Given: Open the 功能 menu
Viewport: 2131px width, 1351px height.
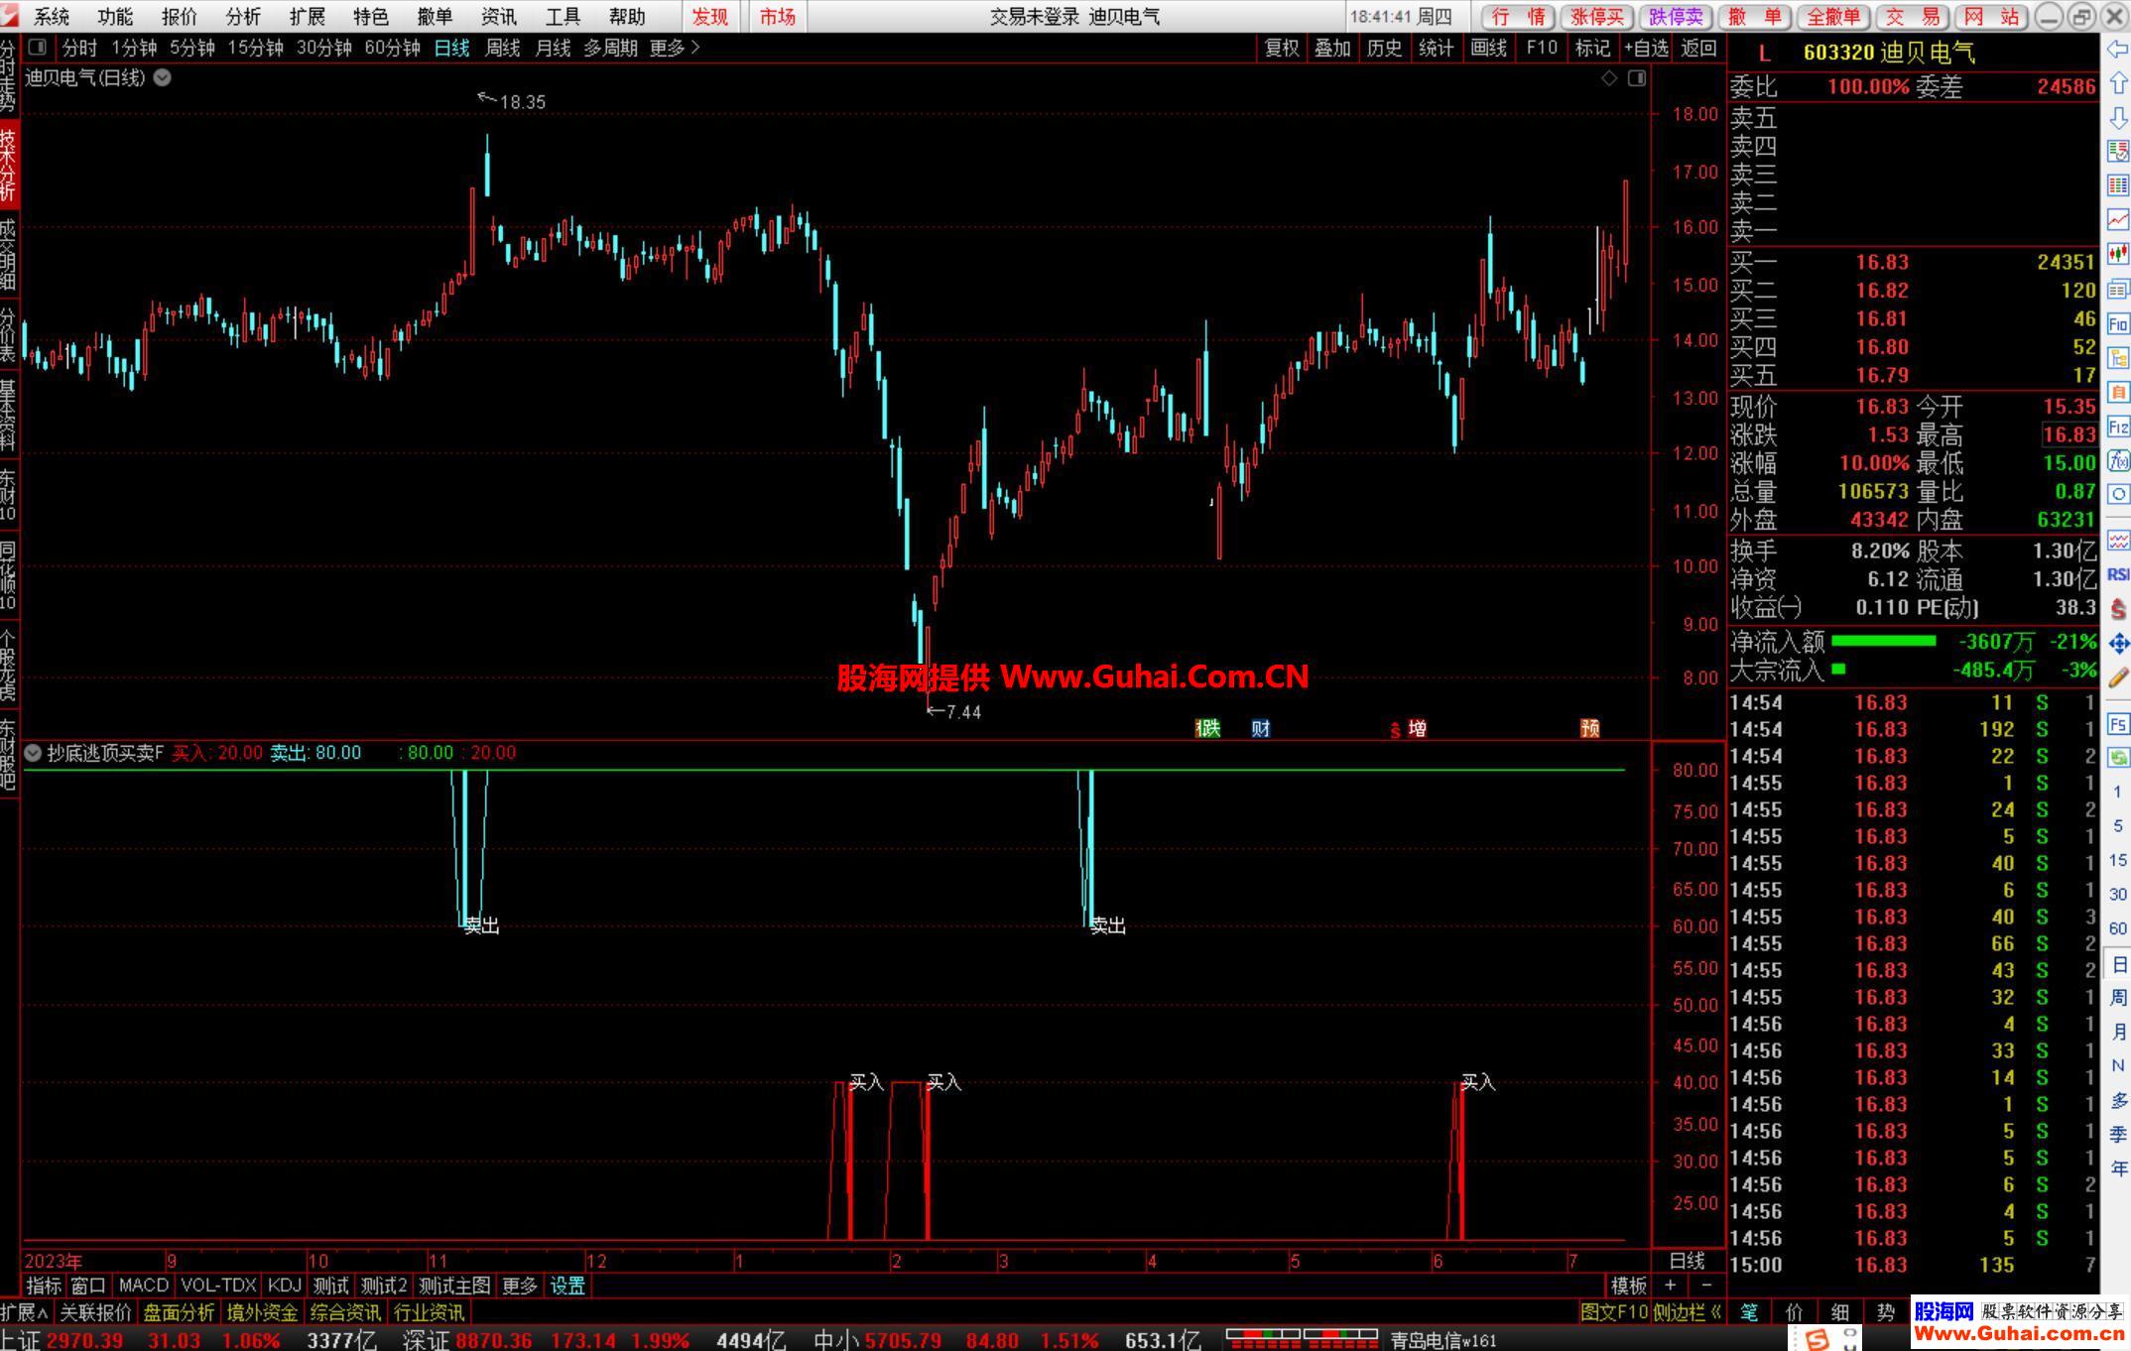Looking at the screenshot, I should pos(115,17).
